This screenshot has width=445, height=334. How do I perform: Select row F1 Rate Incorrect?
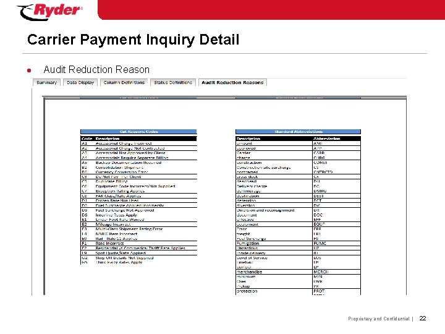[x=138, y=244]
